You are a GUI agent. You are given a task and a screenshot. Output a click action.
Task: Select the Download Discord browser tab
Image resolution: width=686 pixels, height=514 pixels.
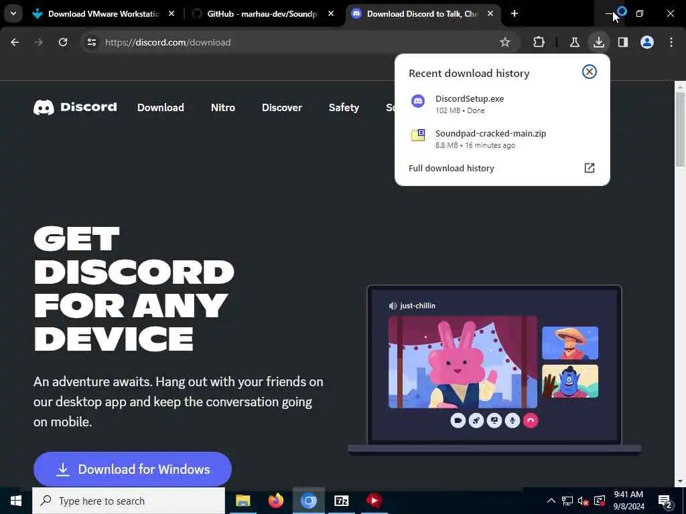point(422,14)
